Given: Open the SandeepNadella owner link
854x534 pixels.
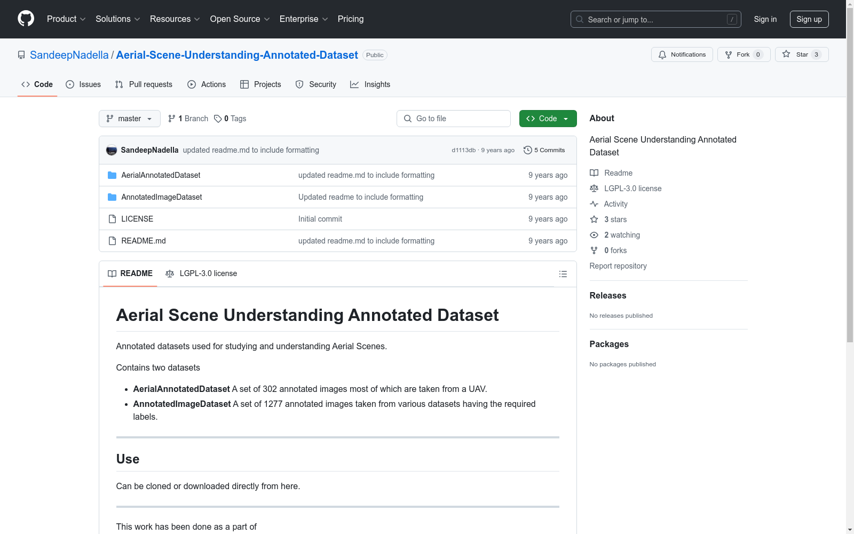Looking at the screenshot, I should click(x=69, y=55).
